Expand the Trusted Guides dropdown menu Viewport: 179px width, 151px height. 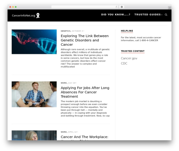[148, 15]
